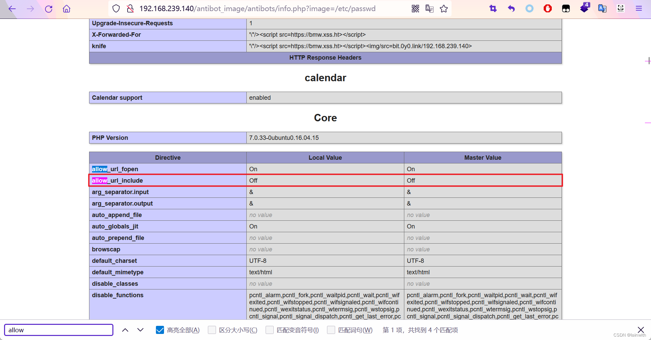Bookmark this page with the star
Viewport: 651px width, 340px height.
pos(444,9)
